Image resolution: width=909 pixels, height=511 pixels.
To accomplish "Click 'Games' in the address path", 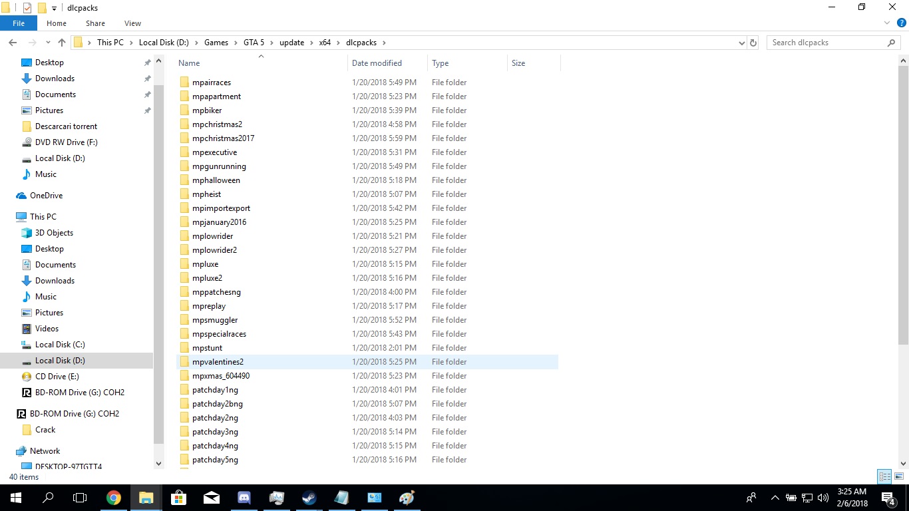I will pyautogui.click(x=216, y=43).
